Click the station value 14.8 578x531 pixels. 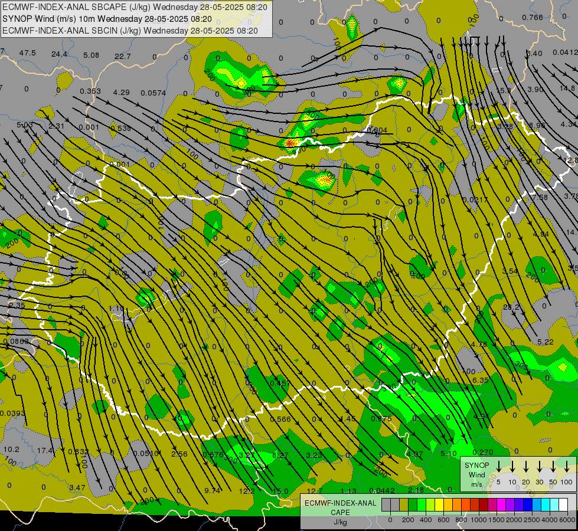pos(567,88)
